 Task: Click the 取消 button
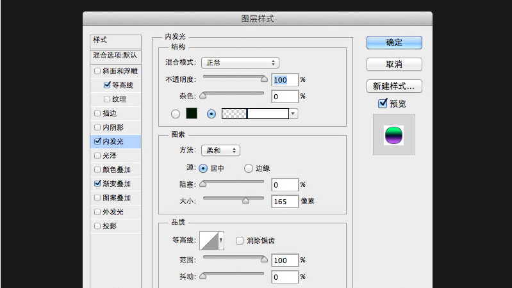click(x=394, y=64)
